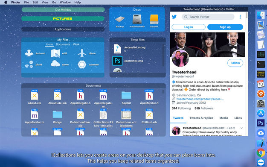Open the Twitter three-dot more menu

(x=240, y=17)
